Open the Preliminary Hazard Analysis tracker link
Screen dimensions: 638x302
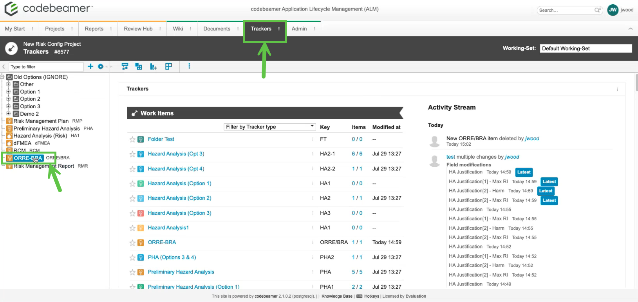181,272
